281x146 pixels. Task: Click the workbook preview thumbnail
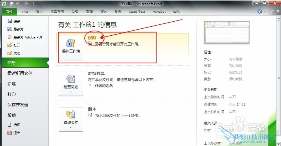point(227,32)
